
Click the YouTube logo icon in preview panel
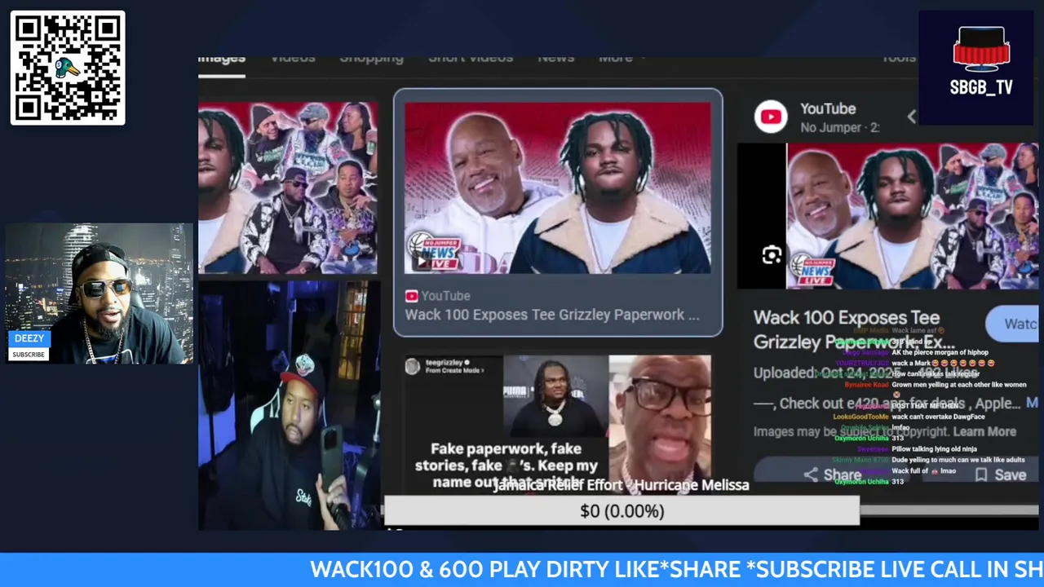771,117
